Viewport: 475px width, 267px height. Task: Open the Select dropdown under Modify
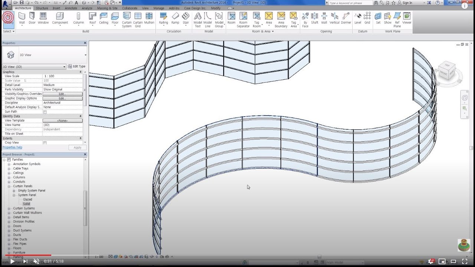pyautogui.click(x=9, y=31)
